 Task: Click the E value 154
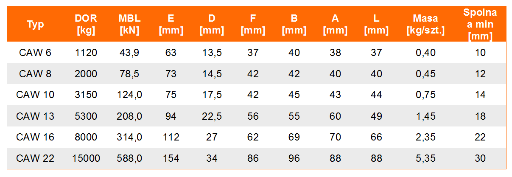pos(171,159)
